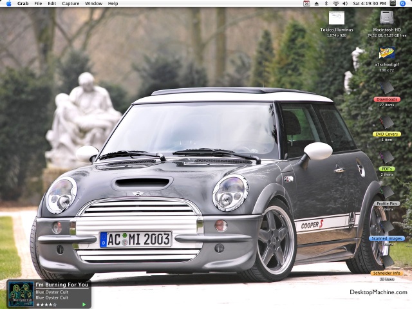Open the Help menu
Image resolution: width=412 pixels, height=309 pixels.
click(x=113, y=3)
